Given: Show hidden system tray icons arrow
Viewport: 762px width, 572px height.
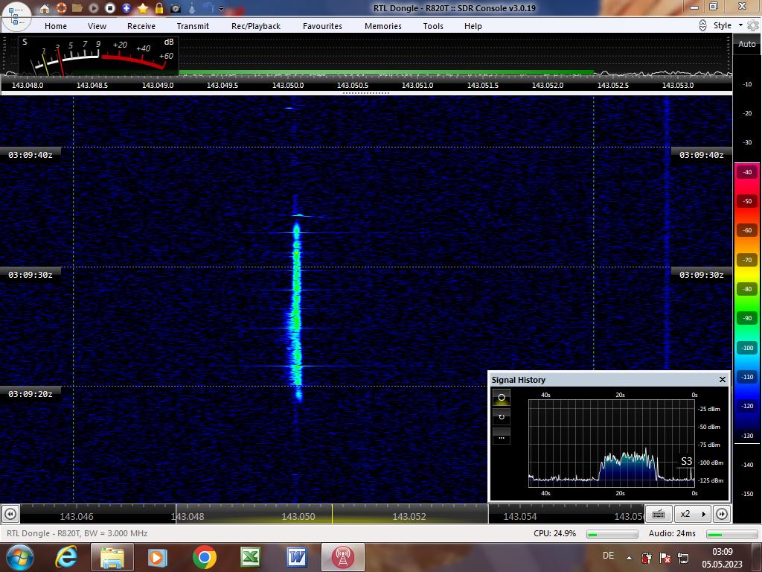Looking at the screenshot, I should pos(629,558).
